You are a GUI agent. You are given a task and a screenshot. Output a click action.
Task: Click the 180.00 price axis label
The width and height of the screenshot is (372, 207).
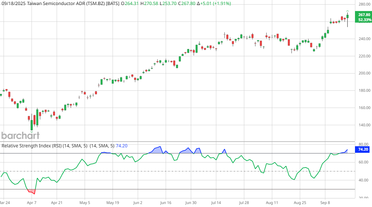click(x=364, y=90)
